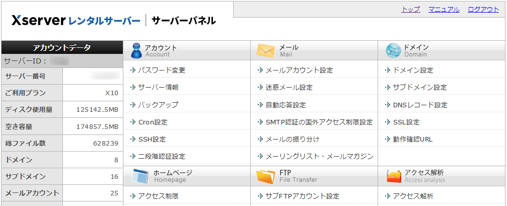507x206 pixels.
Task: Open the Cron設定 menu item
Action: pyautogui.click(x=153, y=122)
